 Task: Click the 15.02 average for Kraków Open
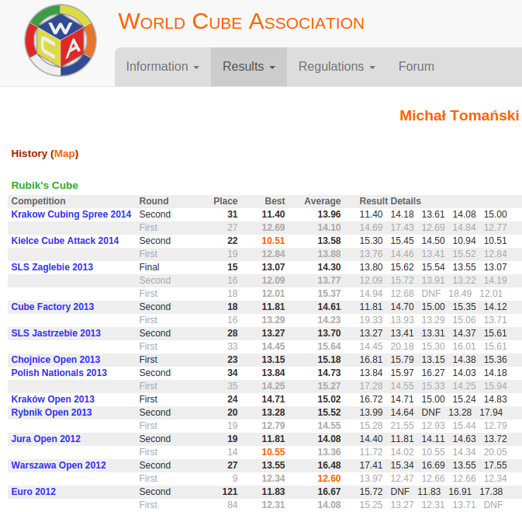[329, 399]
